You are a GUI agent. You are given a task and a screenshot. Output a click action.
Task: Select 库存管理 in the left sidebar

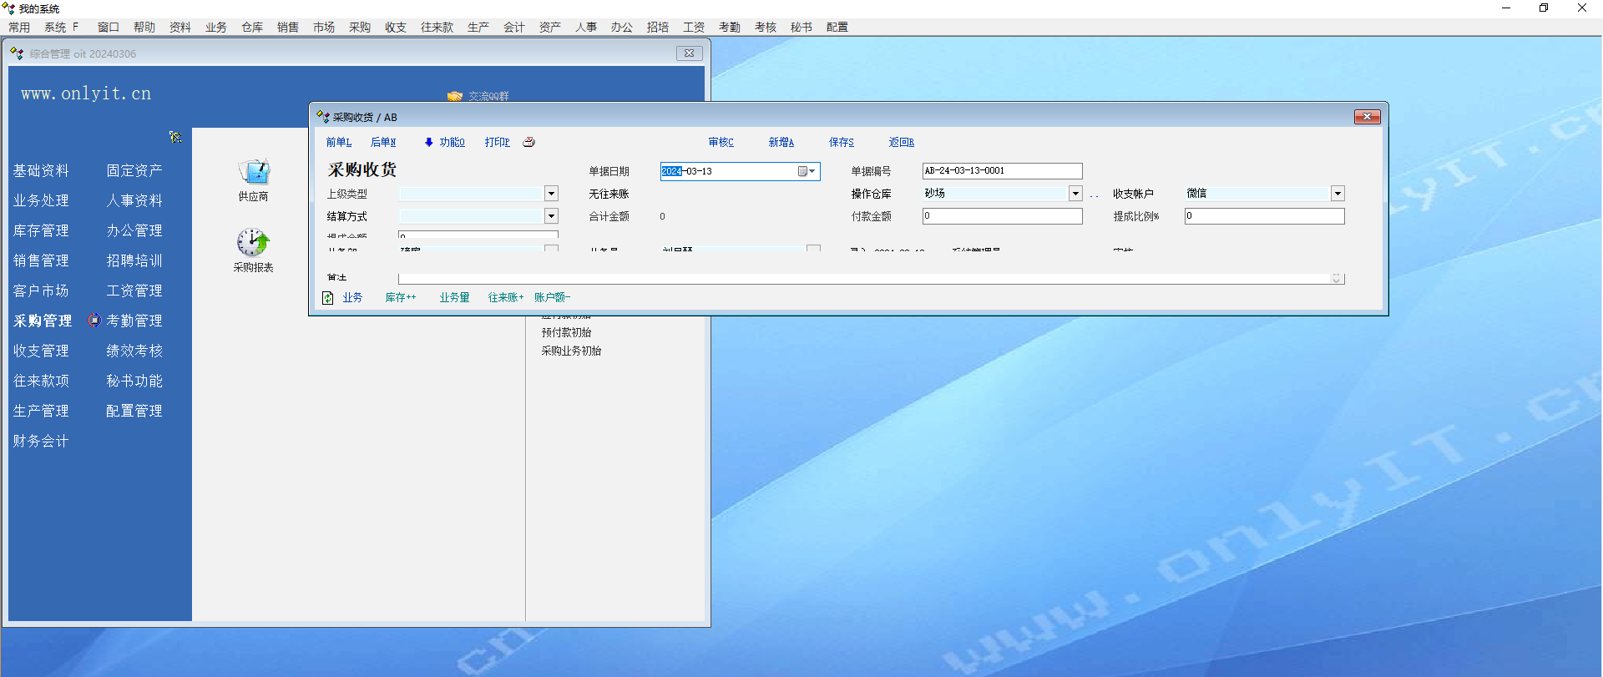click(x=41, y=230)
